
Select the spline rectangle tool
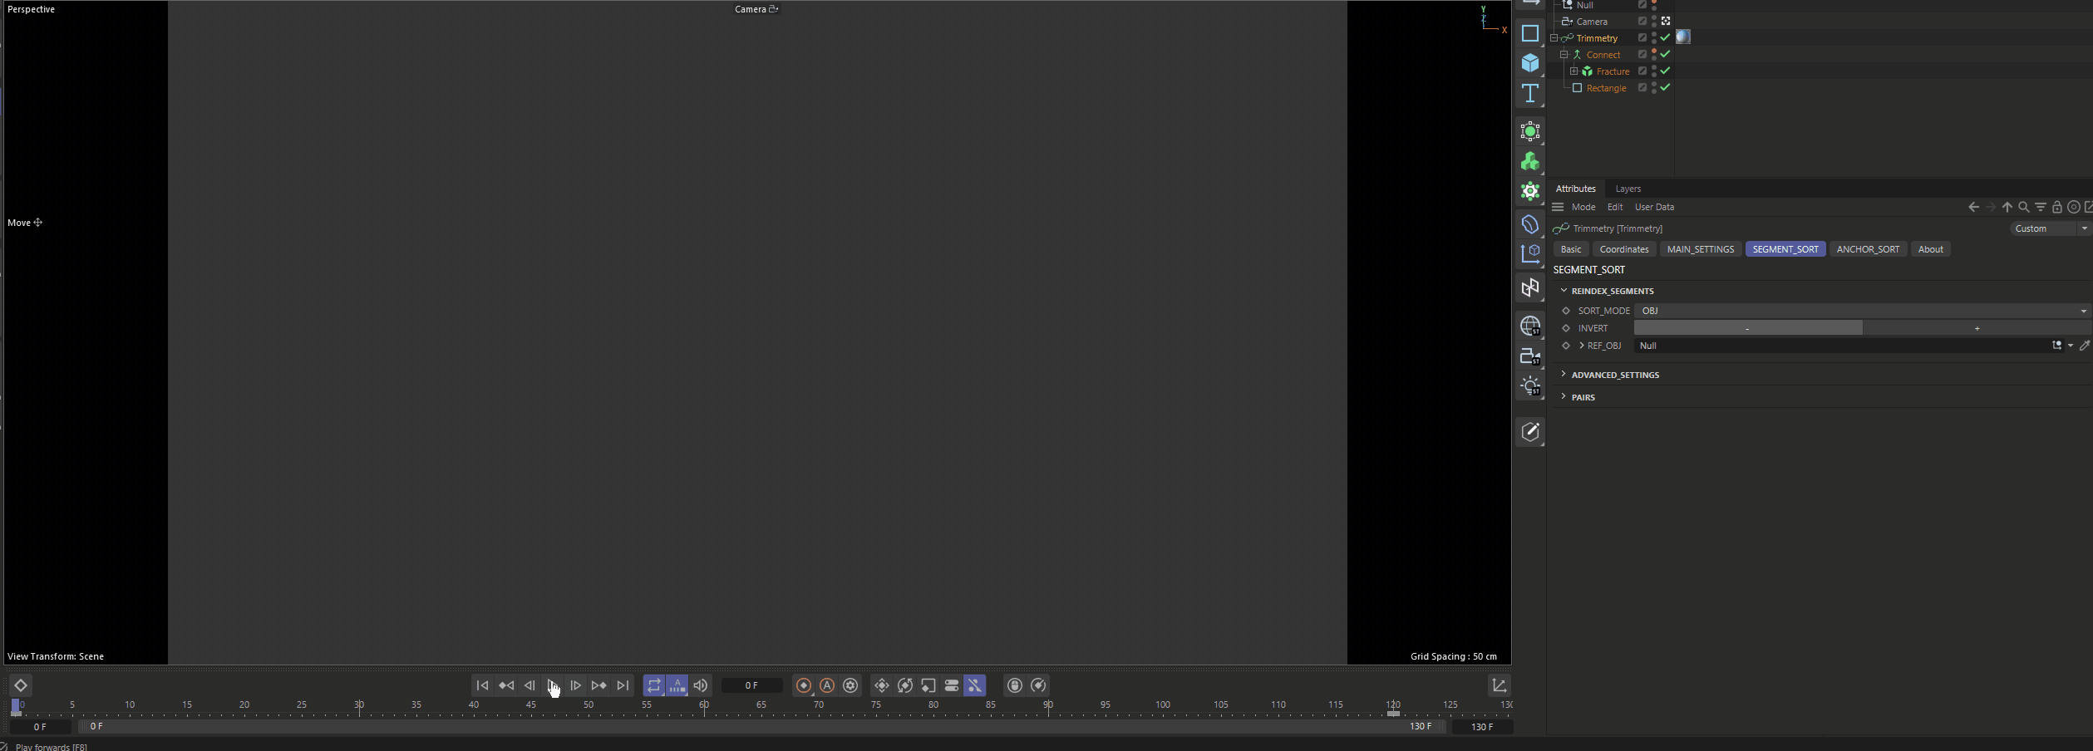[x=1530, y=33]
